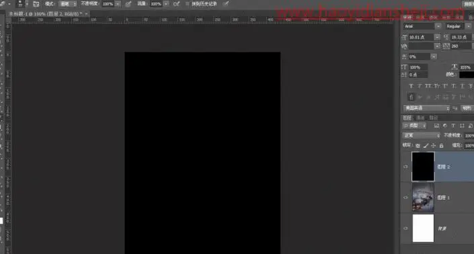
Task: Open the layer blend mode dropdown
Action: [422, 136]
